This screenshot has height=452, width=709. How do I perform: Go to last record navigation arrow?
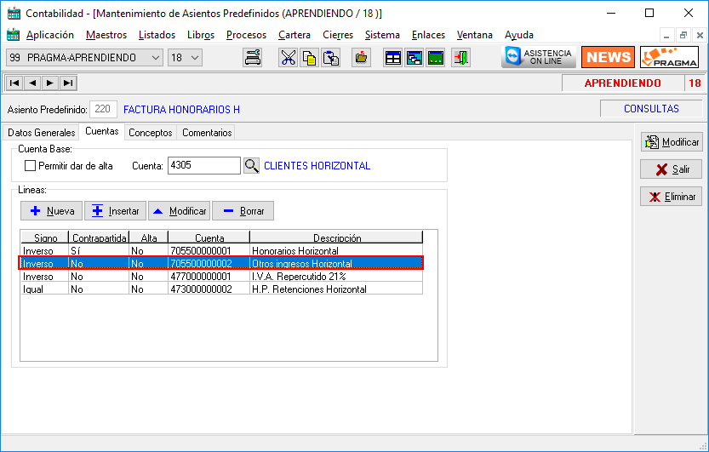click(68, 83)
